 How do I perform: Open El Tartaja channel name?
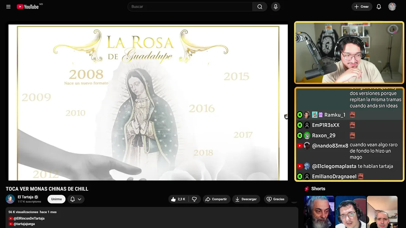[x=25, y=197]
